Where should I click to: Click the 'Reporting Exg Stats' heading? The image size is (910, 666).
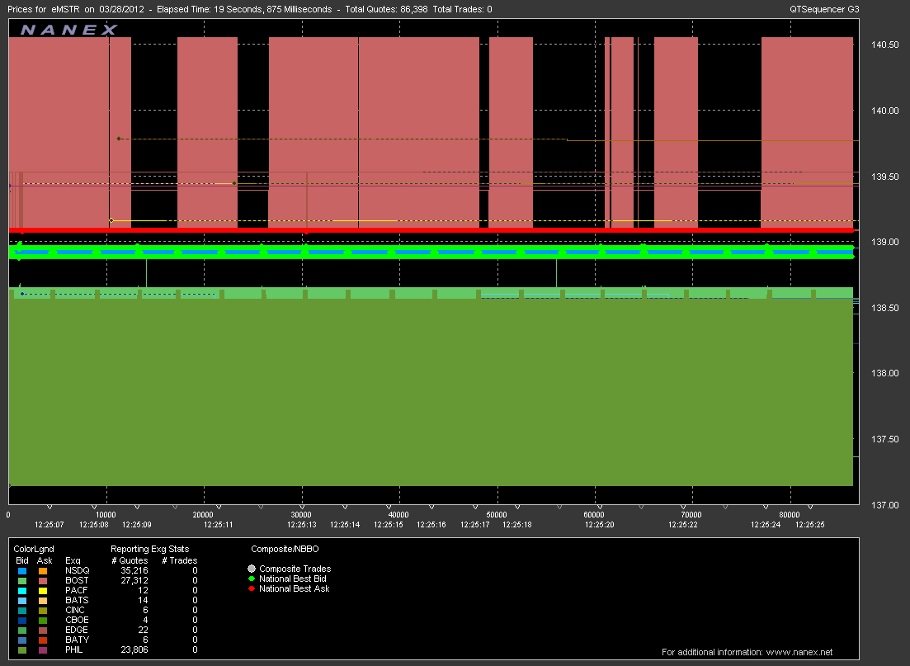click(149, 550)
